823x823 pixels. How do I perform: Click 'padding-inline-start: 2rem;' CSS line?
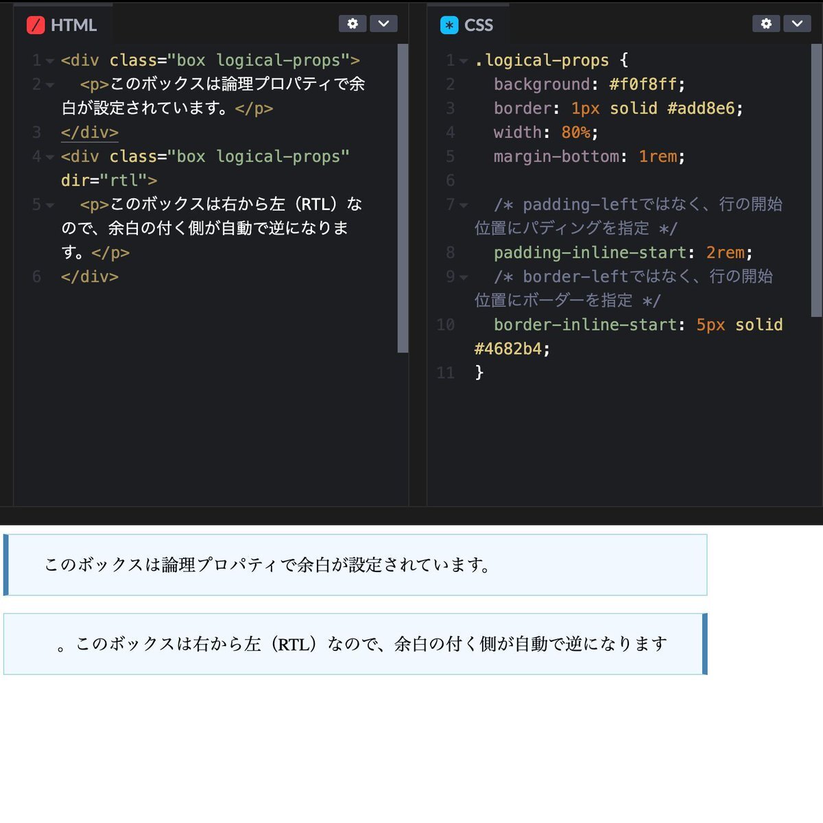(x=623, y=252)
